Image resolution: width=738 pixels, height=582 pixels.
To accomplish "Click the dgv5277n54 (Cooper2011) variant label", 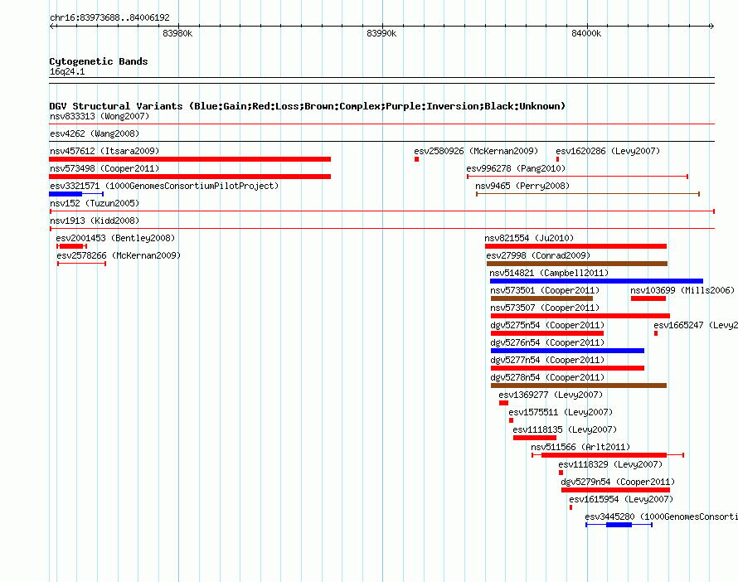I will point(547,360).
